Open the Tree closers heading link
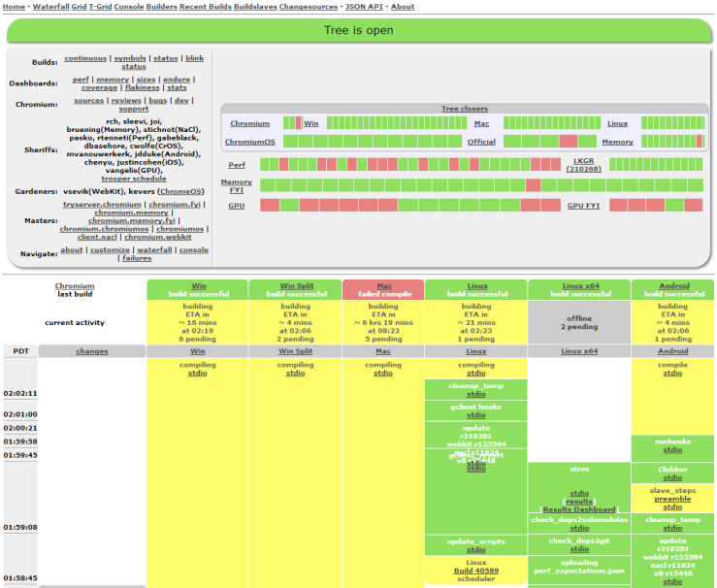 click(465, 109)
